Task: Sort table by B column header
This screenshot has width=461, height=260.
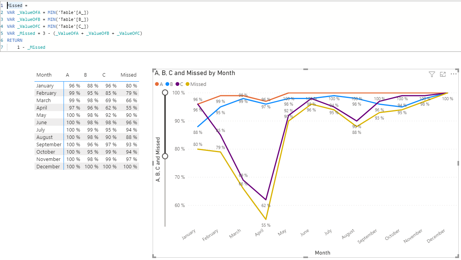Action: pos(86,75)
